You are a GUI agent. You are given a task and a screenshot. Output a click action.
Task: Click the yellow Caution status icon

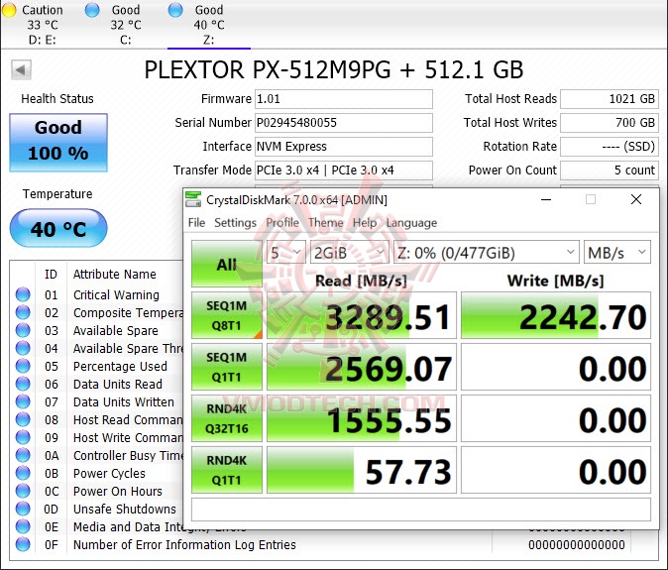(x=9, y=10)
